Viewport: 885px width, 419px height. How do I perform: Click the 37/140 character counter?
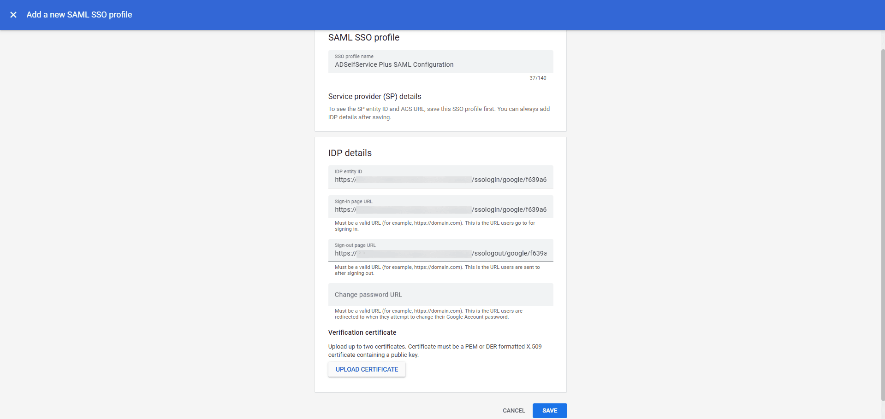(x=537, y=78)
